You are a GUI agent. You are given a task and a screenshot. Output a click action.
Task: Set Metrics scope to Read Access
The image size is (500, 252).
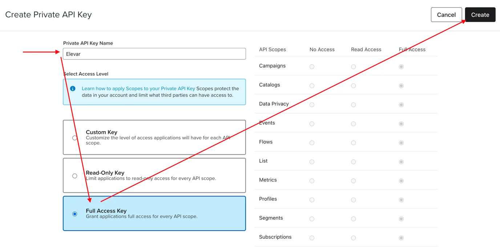353,181
